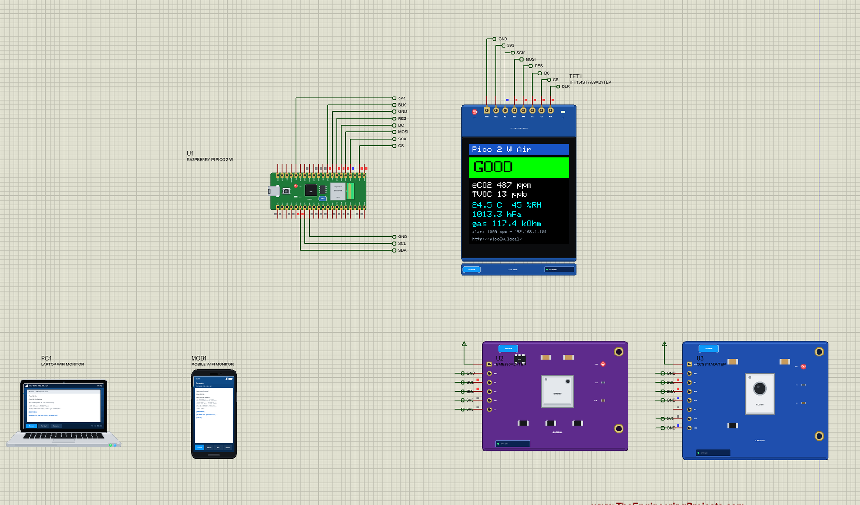The width and height of the screenshot is (860, 505).
Task: Click the BOOTSEL button on the Pico board
Action: [286, 191]
